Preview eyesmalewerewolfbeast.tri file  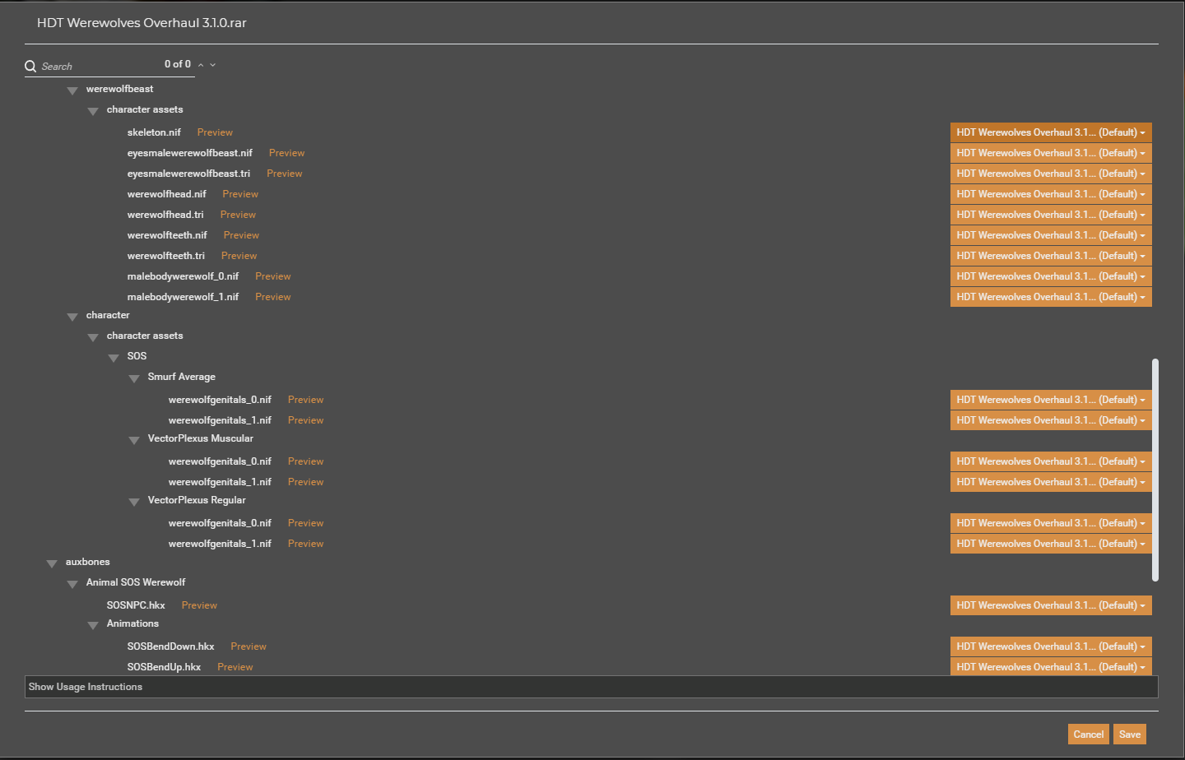(284, 174)
